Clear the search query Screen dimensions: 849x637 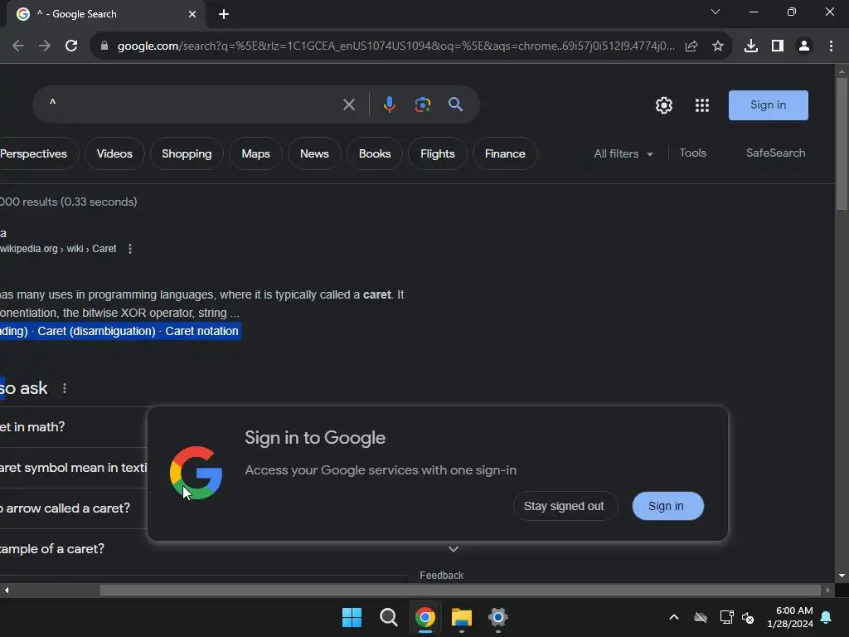click(x=349, y=105)
